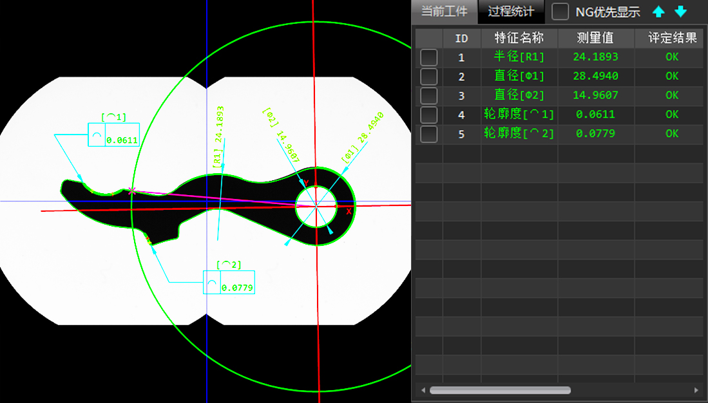Image resolution: width=708 pixels, height=403 pixels.
Task: Switch to the 当前工件 tab
Action: (x=444, y=12)
